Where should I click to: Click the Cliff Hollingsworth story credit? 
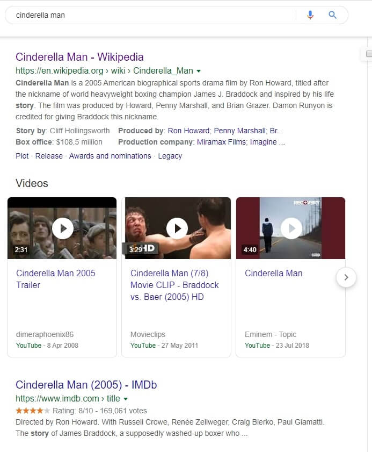(x=80, y=131)
